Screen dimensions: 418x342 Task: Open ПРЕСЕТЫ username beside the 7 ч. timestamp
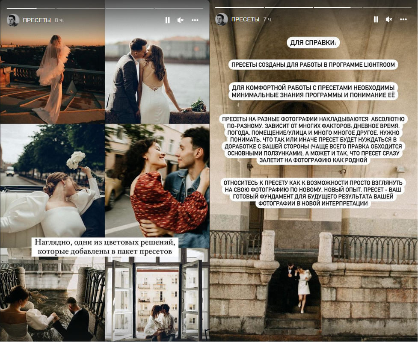[245, 19]
